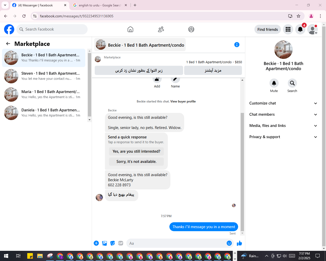Viewport: 326px width, 261px height.
Task: Click the 1 Bed 1 Bath Apartment/condo $850 listing
Action: pos(214,62)
